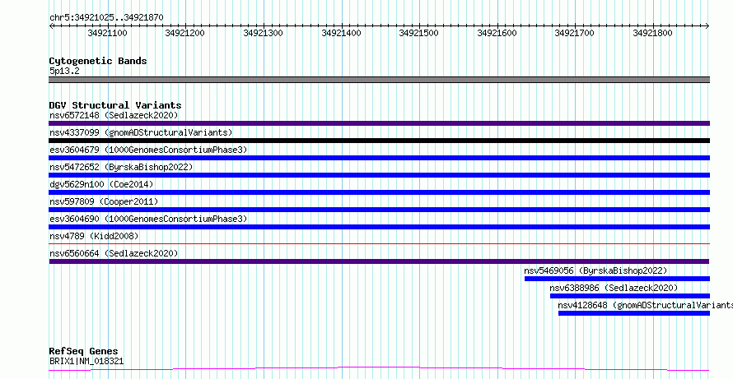Click the DGV Structural Variants track title
733x379 pixels.
click(115, 105)
